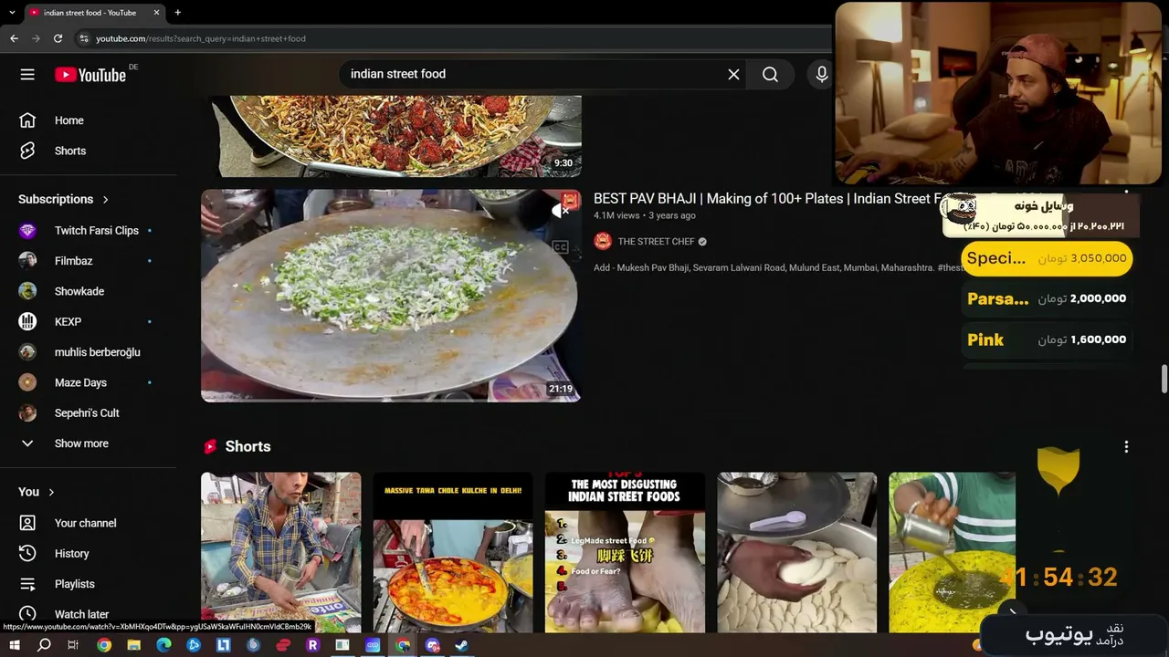Click the page's vertical scrollbar thumb
This screenshot has height=657, width=1169.
[1164, 379]
